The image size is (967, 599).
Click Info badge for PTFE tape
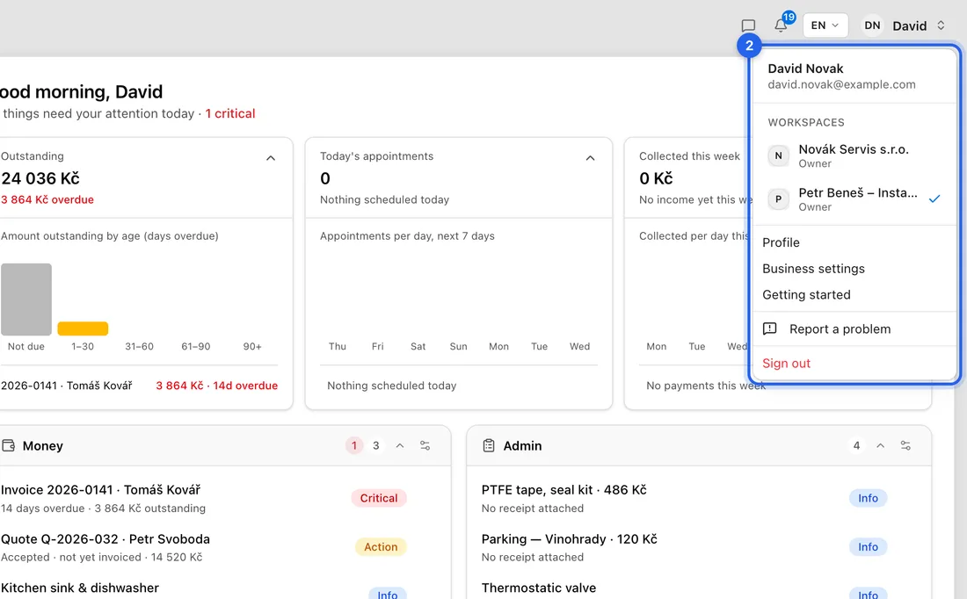(868, 498)
